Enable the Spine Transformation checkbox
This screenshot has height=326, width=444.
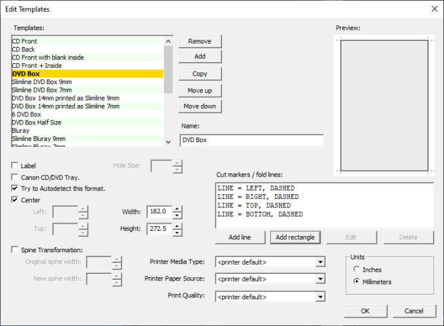pos(15,250)
